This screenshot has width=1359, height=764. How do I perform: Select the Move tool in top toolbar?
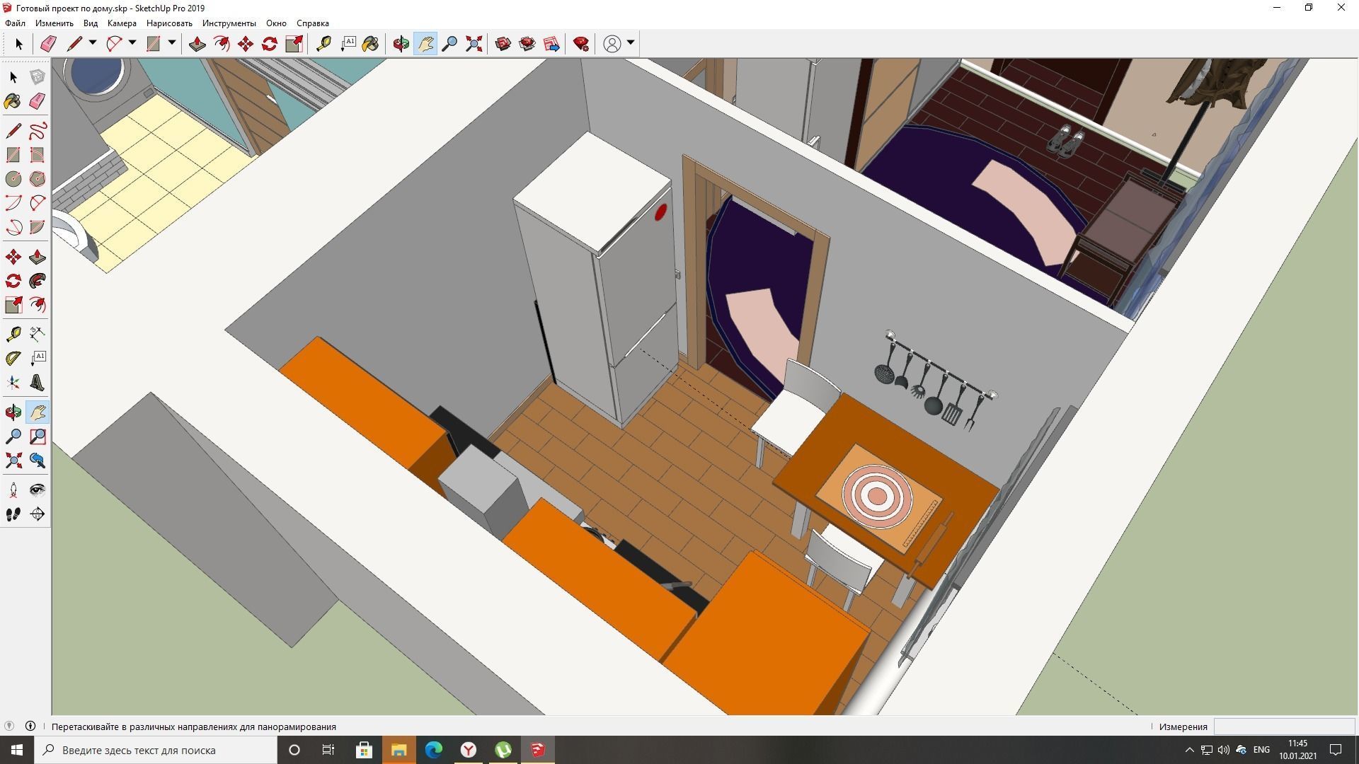point(246,44)
